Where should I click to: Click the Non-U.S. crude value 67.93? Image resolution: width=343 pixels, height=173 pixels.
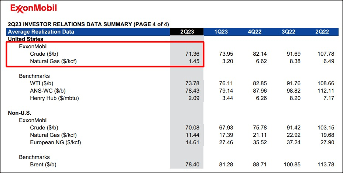tap(226, 128)
